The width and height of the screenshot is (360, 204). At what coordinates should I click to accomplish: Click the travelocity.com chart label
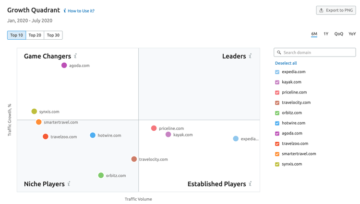(154, 159)
